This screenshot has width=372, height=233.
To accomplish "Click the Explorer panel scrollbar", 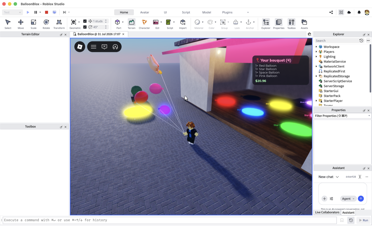I will tap(370, 68).
